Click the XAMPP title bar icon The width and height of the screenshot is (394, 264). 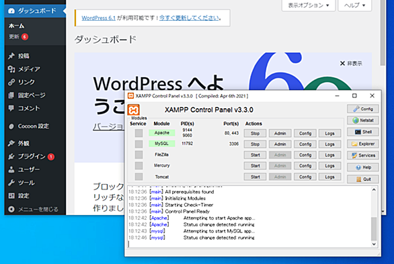[130, 96]
